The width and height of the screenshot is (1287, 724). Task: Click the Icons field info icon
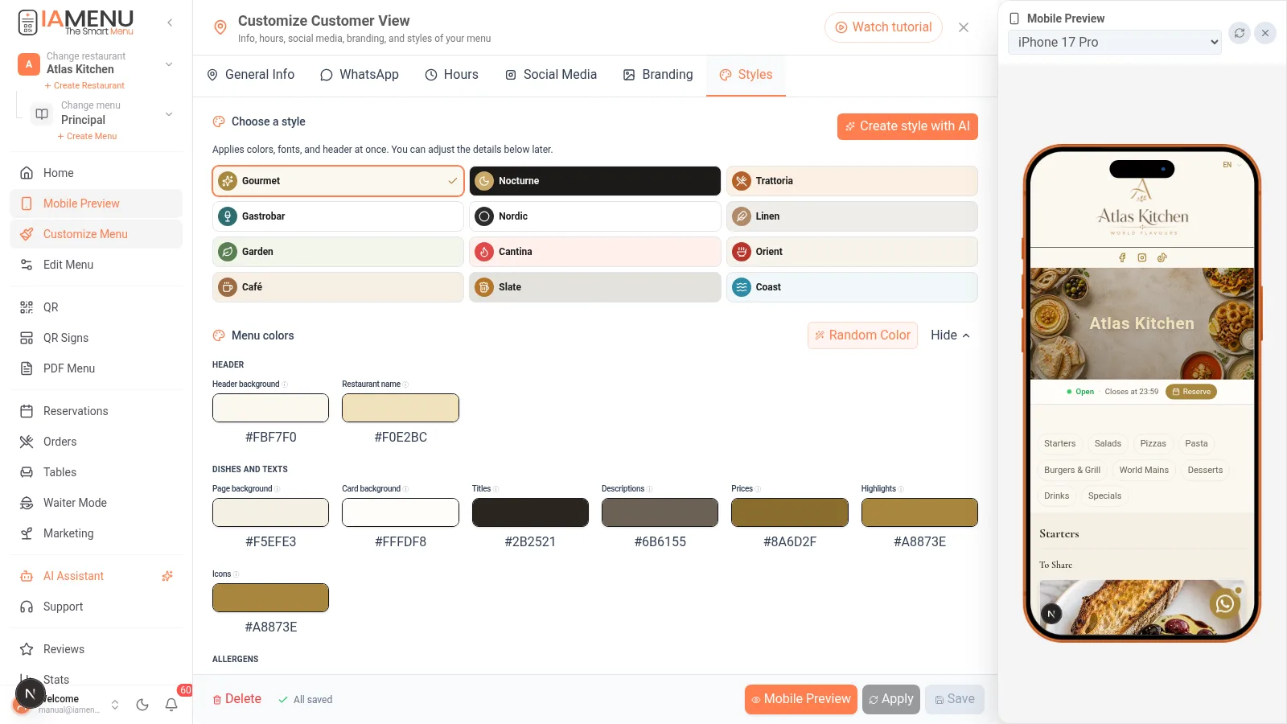(x=236, y=574)
